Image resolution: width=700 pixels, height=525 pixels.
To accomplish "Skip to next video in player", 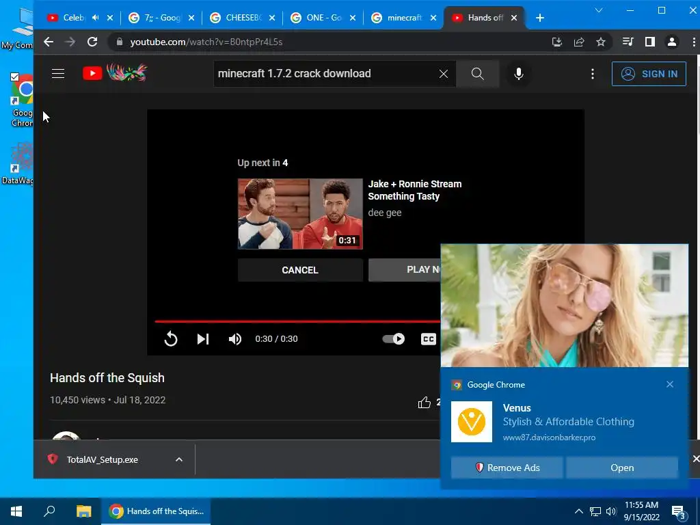I will click(x=202, y=339).
